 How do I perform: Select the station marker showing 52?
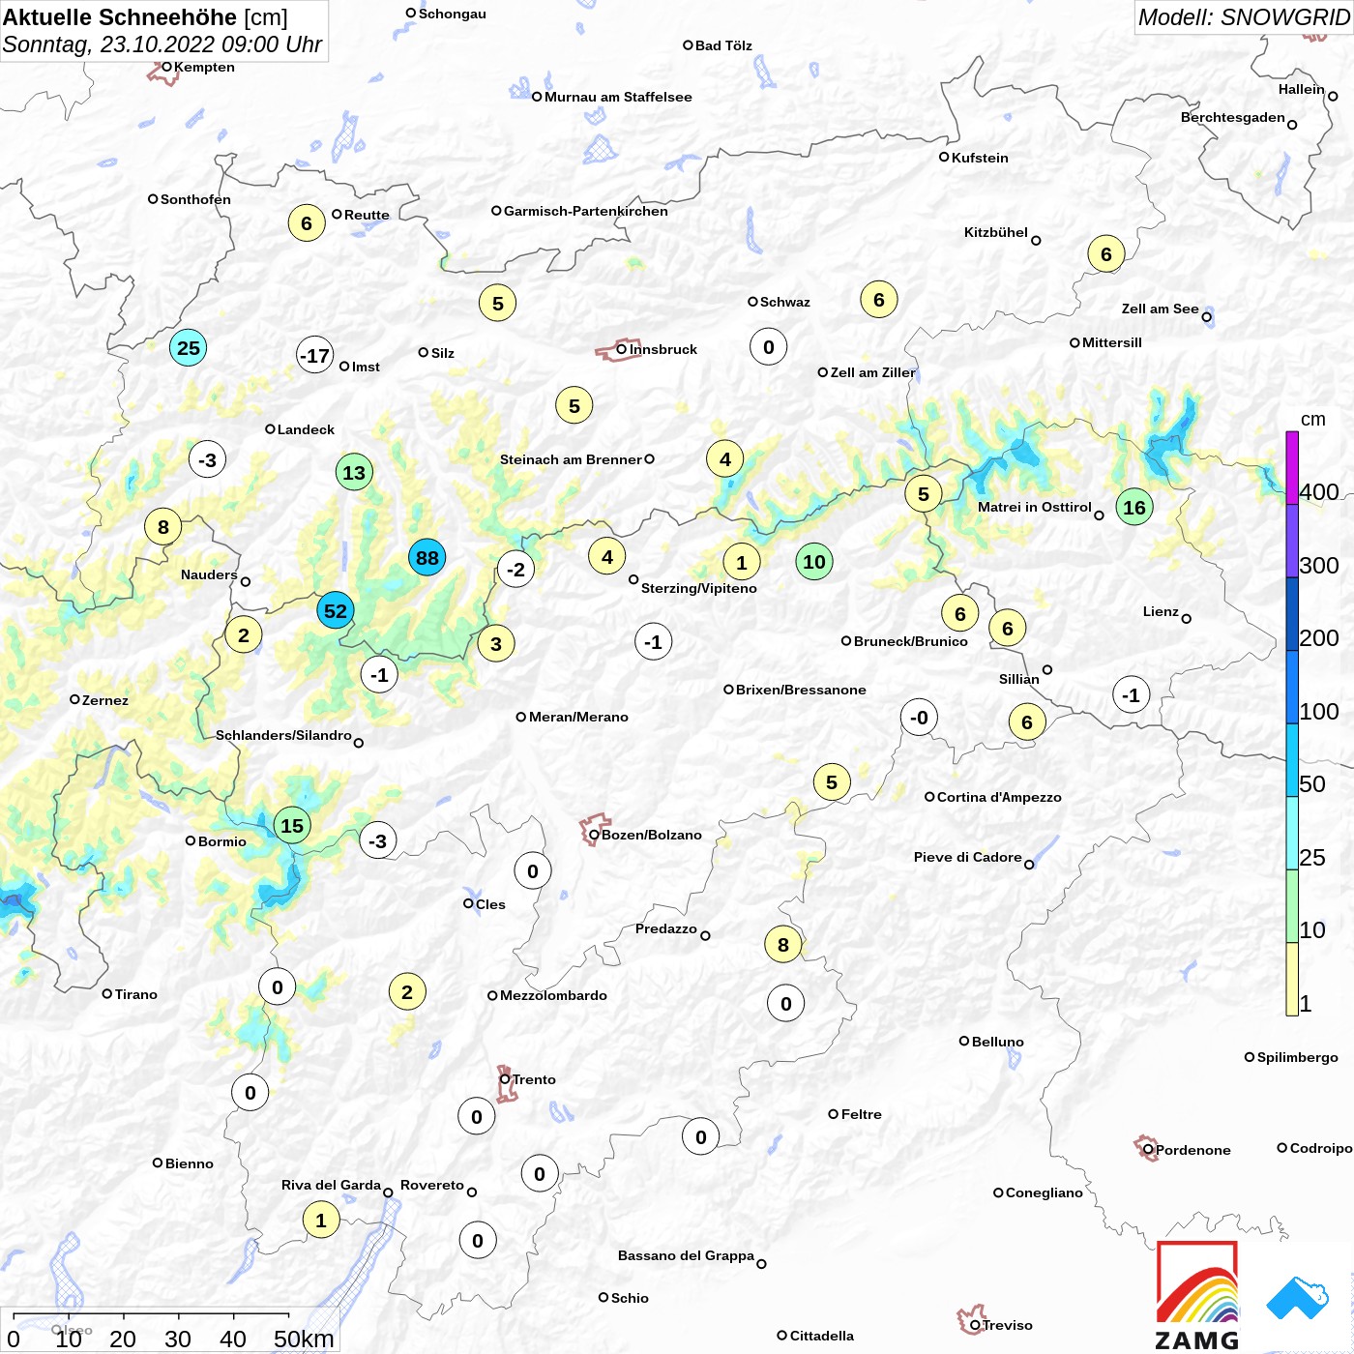click(336, 610)
